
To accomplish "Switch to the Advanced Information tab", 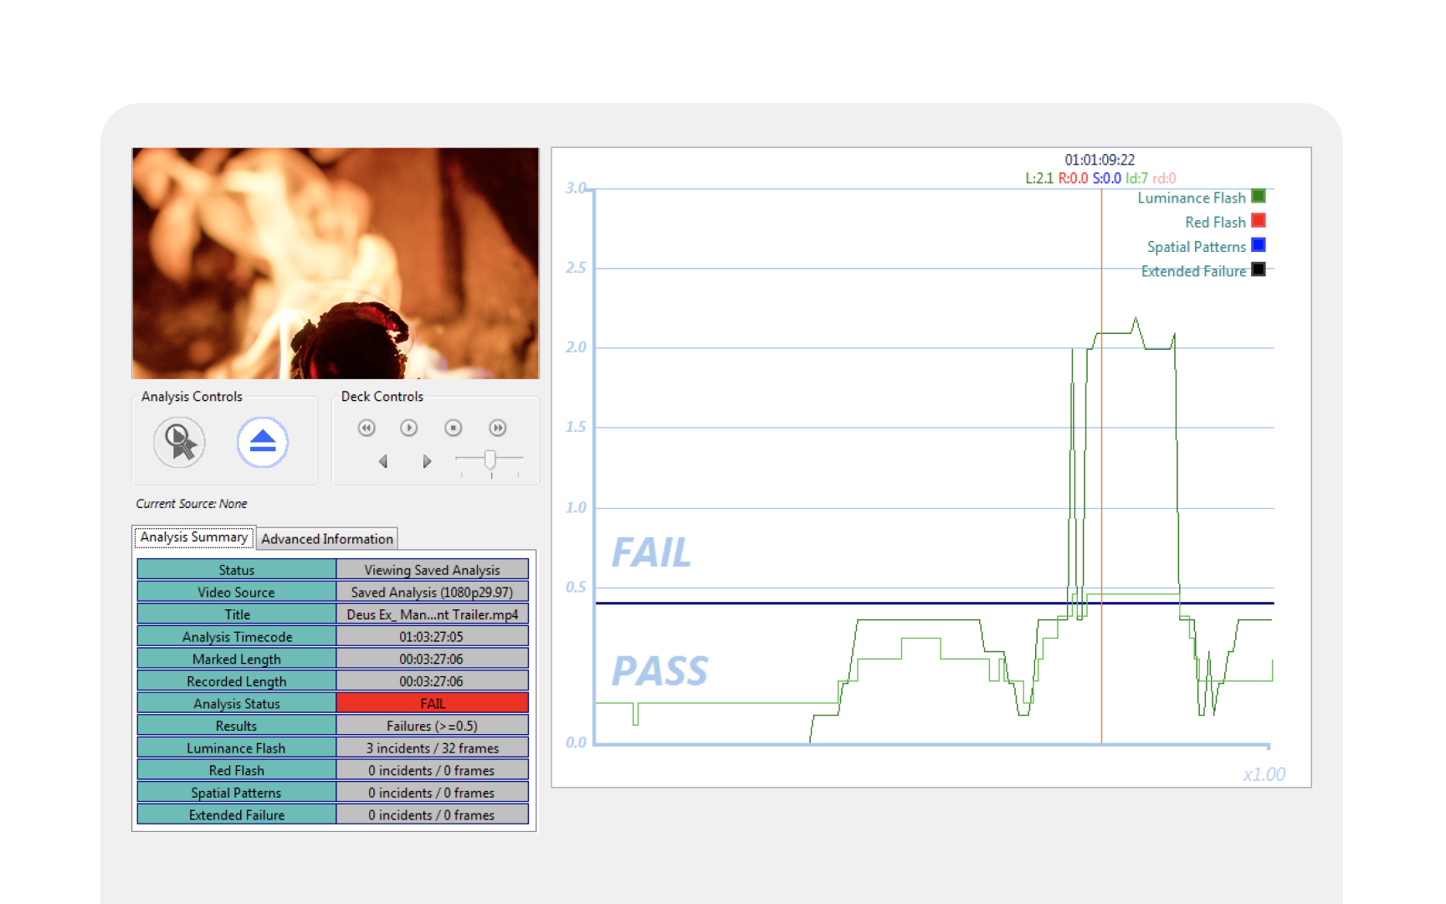I will coord(326,539).
